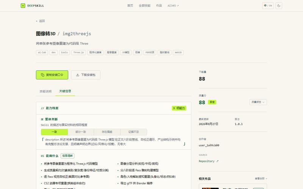Select the 存在偏差 verdict segment
Viewport: 303px width, 189px height.
pos(107,132)
